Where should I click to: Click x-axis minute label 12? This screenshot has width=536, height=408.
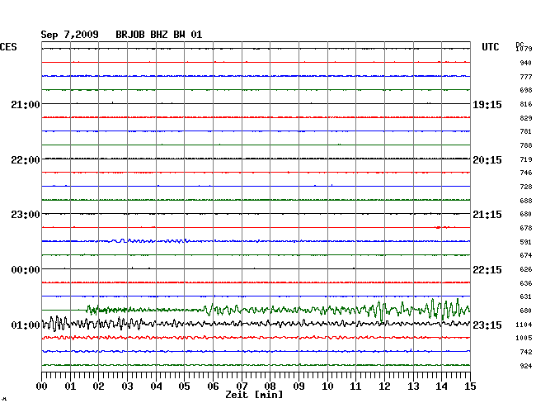(x=384, y=387)
